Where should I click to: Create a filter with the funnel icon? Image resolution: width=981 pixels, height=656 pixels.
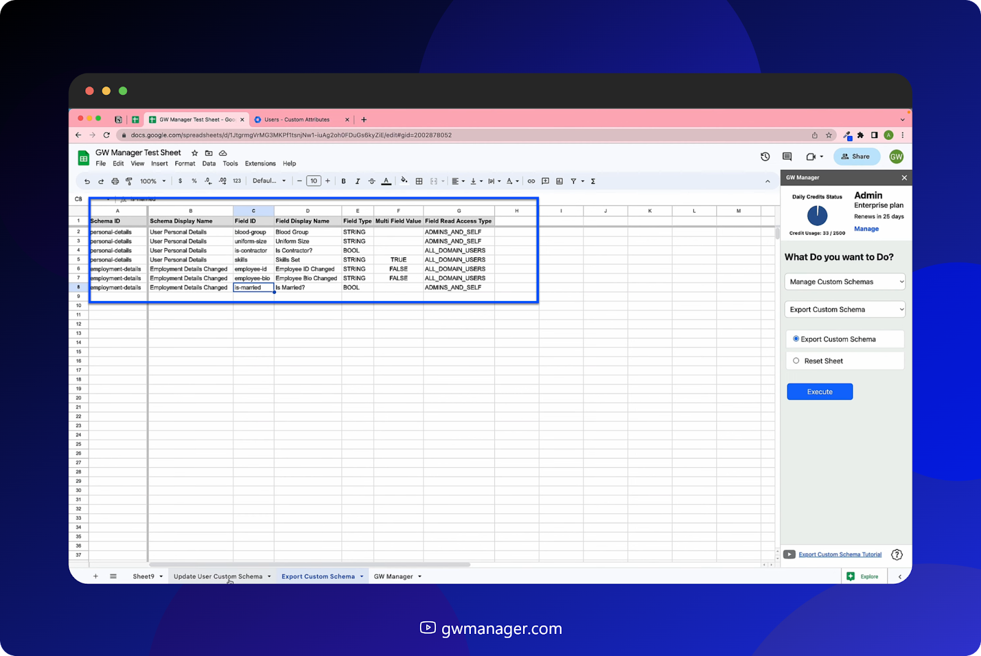pos(573,181)
